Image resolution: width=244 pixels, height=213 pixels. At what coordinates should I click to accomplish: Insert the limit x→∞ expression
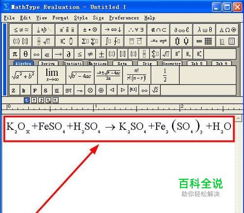click(x=52, y=75)
